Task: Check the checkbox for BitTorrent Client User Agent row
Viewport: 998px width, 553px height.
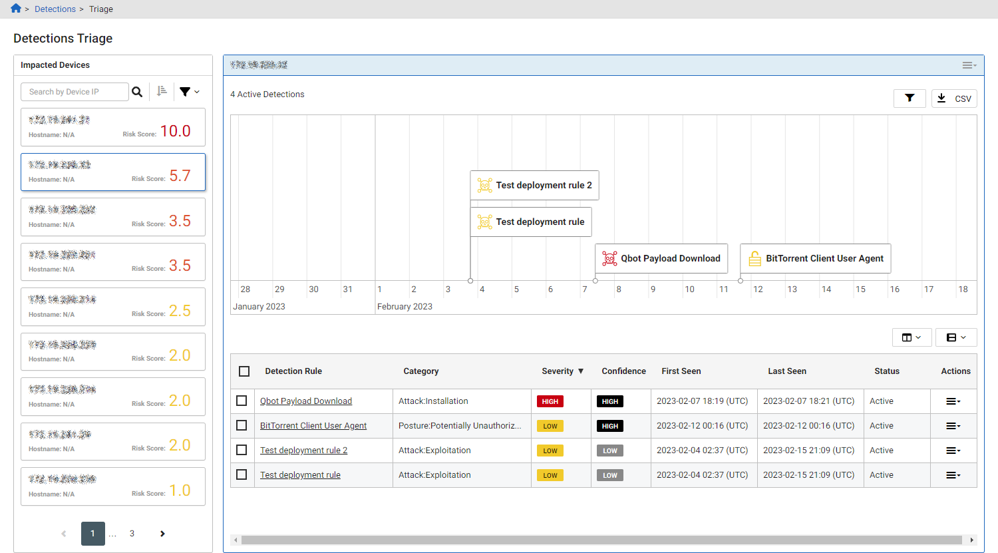Action: point(243,425)
